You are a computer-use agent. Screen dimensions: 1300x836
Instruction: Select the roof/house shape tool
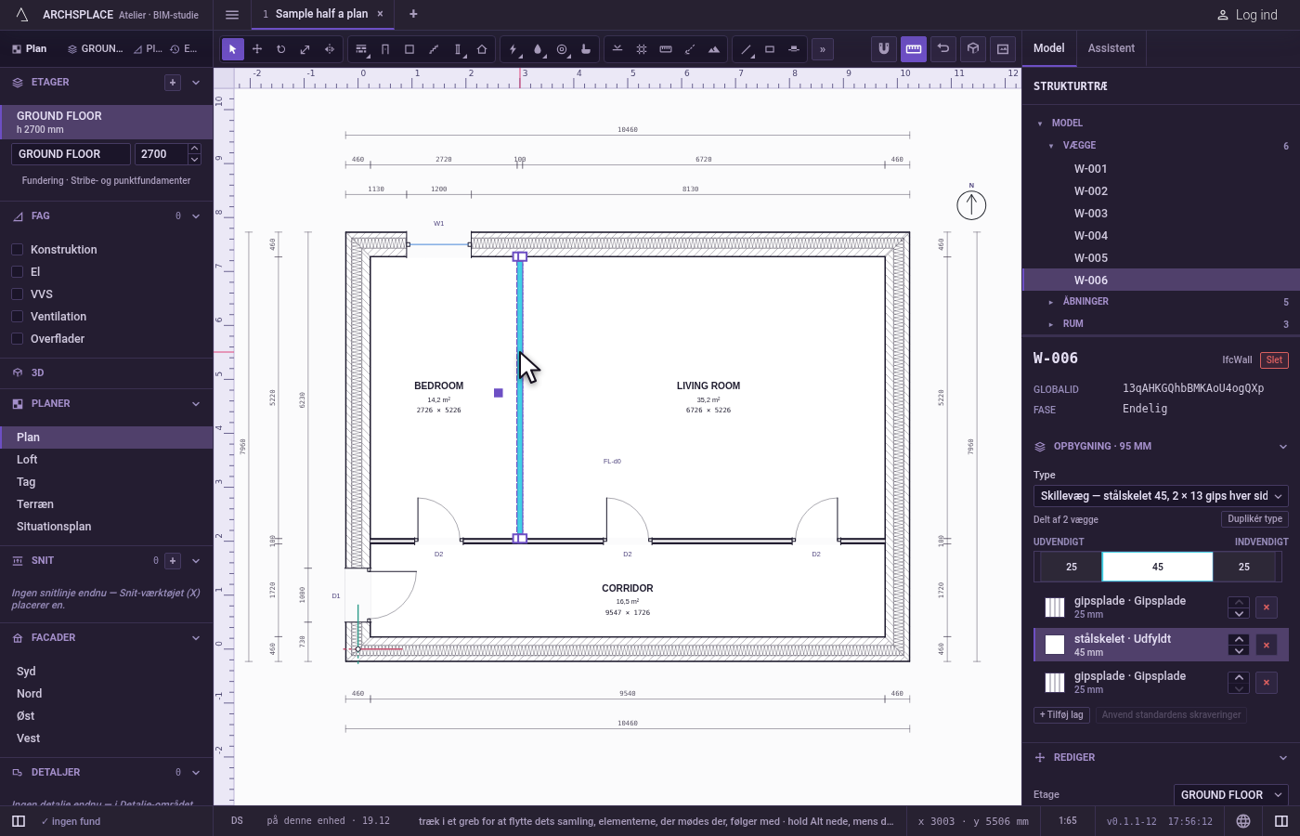pyautogui.click(x=482, y=49)
